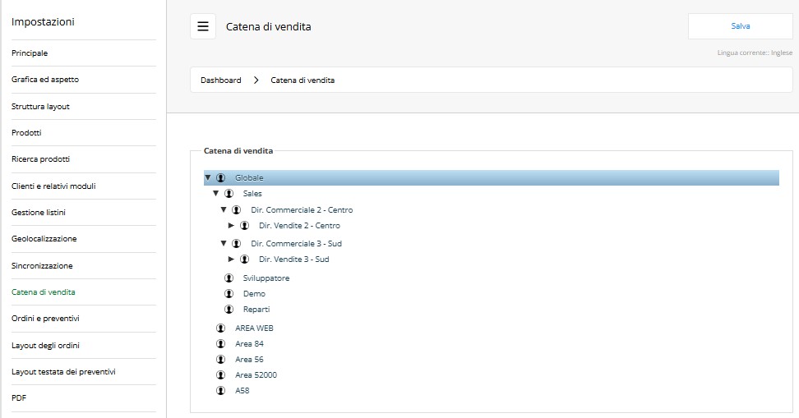
Task: Click the Lingua corrente: Inglese text
Action: point(755,53)
